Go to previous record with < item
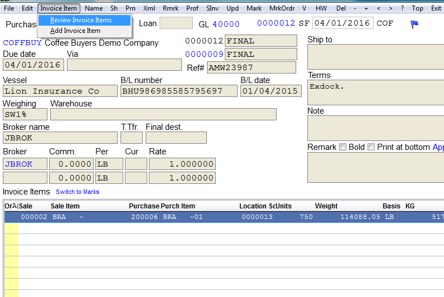 pyautogui.click(x=379, y=8)
